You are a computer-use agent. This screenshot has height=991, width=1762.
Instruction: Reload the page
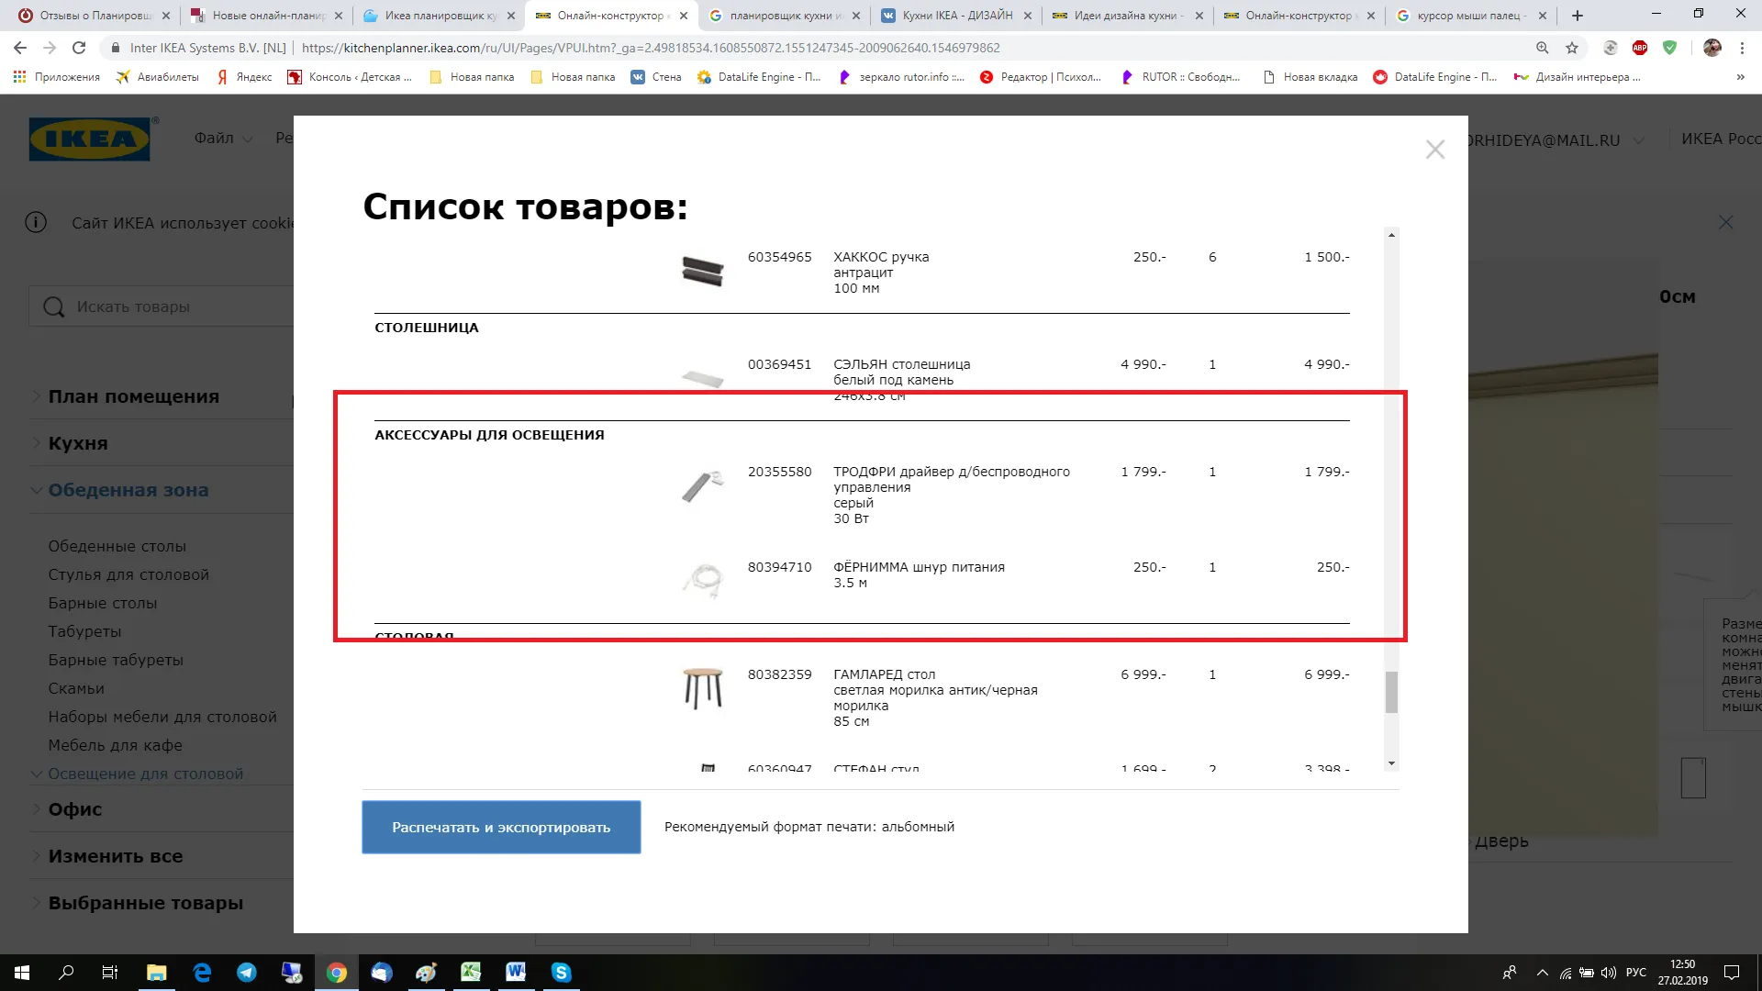(x=79, y=48)
